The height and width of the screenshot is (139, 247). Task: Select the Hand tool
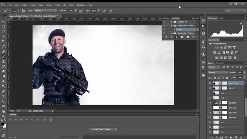3,111
